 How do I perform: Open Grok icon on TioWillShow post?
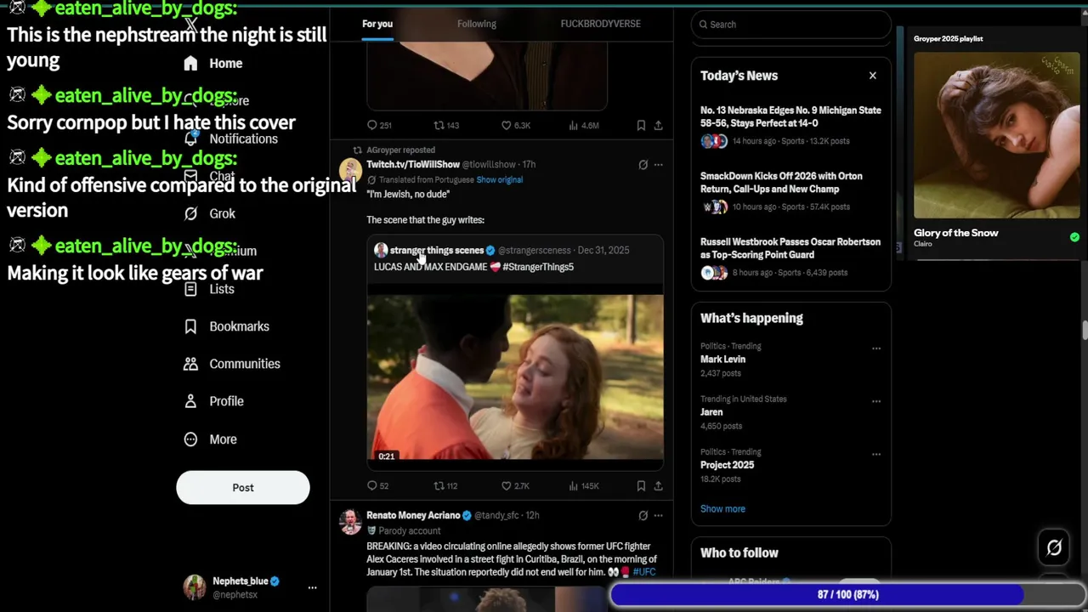tap(643, 165)
